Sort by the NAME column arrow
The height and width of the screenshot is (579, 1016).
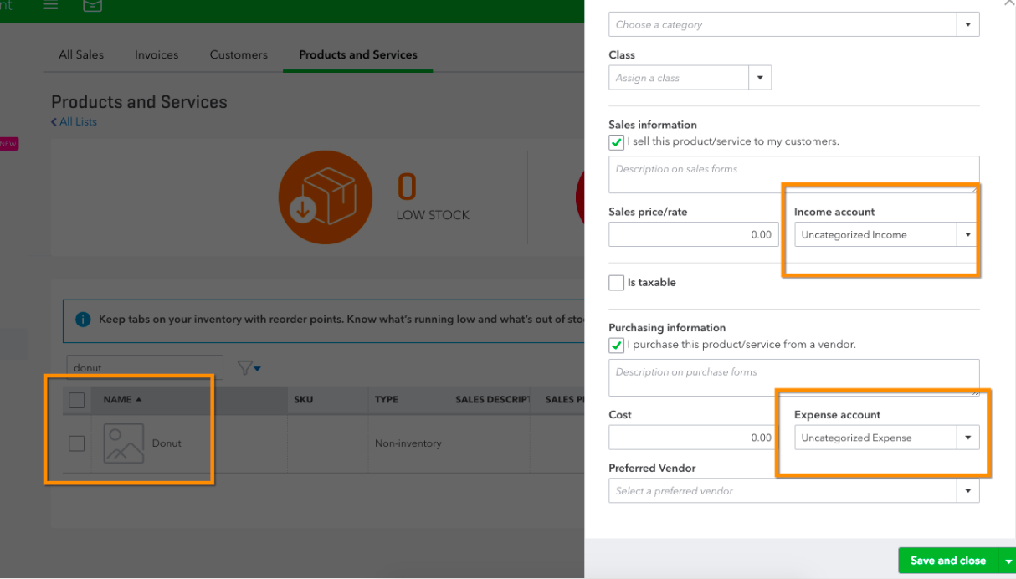(x=139, y=400)
